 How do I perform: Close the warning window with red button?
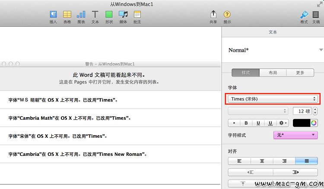(4, 64)
